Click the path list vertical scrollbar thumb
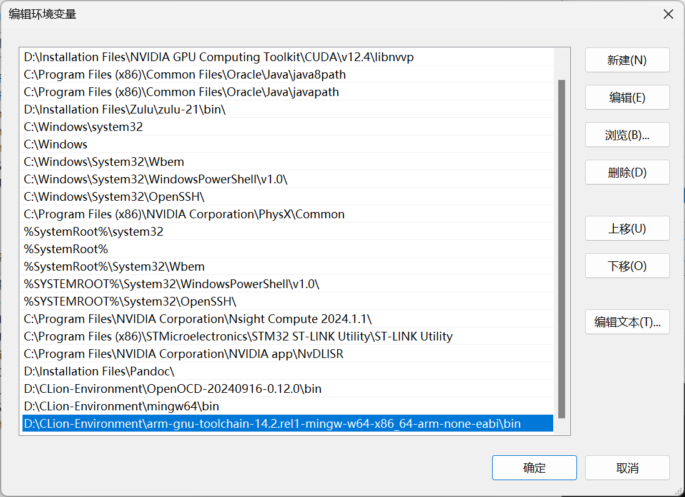This screenshot has width=685, height=497. (561, 249)
